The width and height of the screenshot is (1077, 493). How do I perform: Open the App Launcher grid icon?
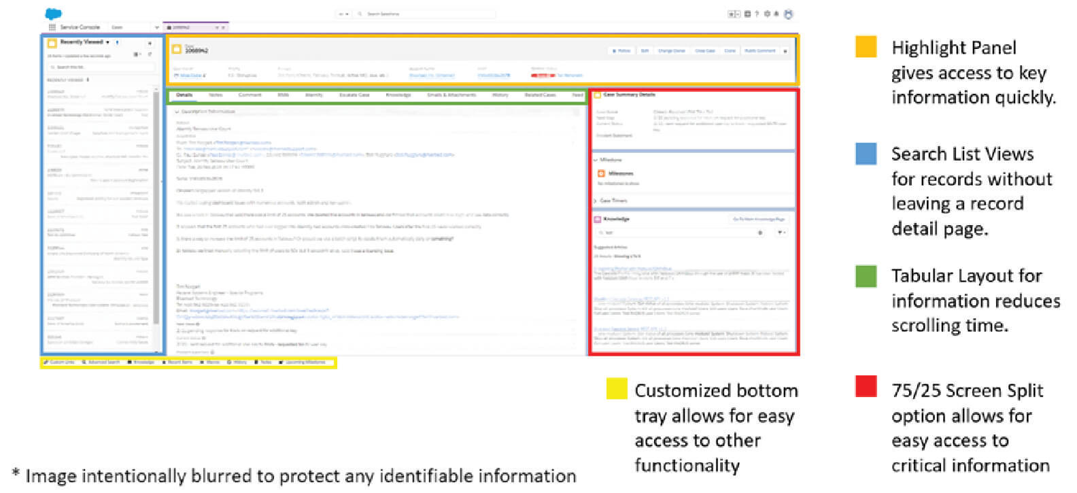point(52,27)
